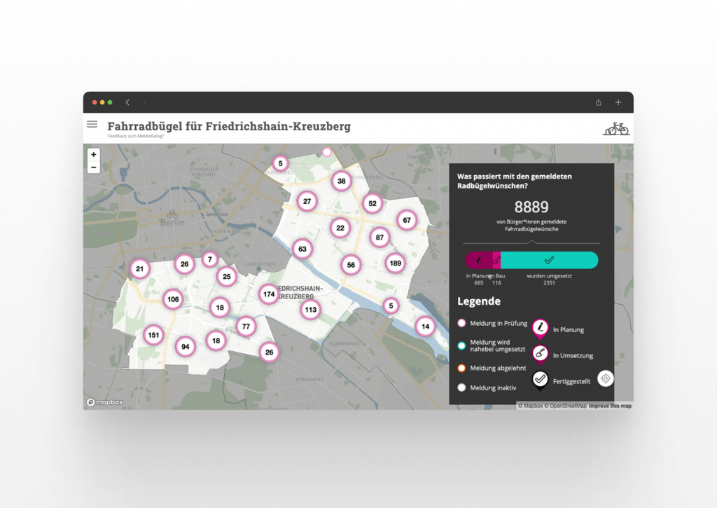
Task: Open the Feedback zum Meldedialog link
Action: click(136, 135)
